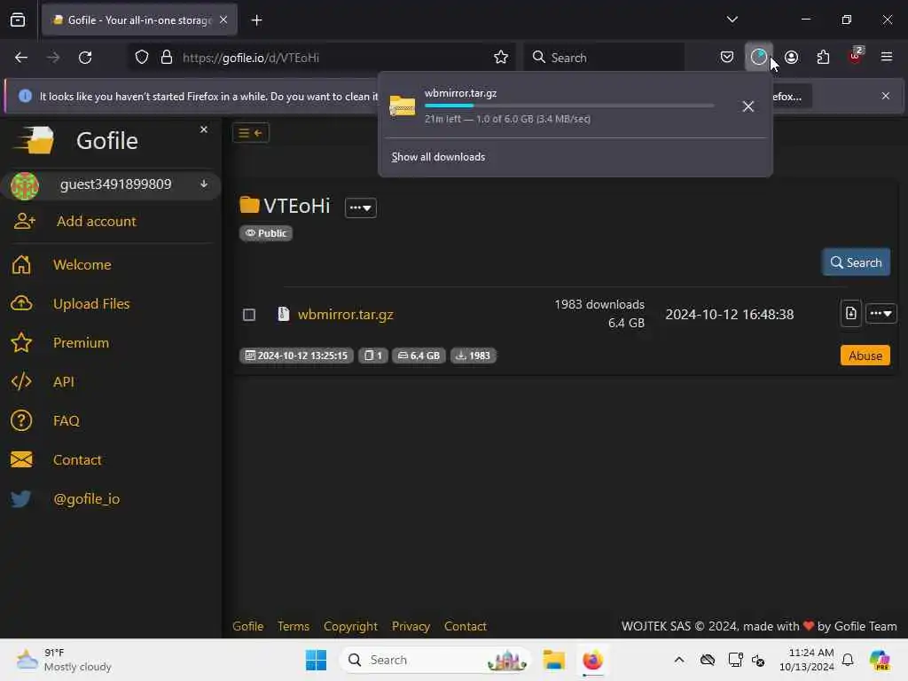Open the API page
This screenshot has width=908, height=681.
[64, 381]
